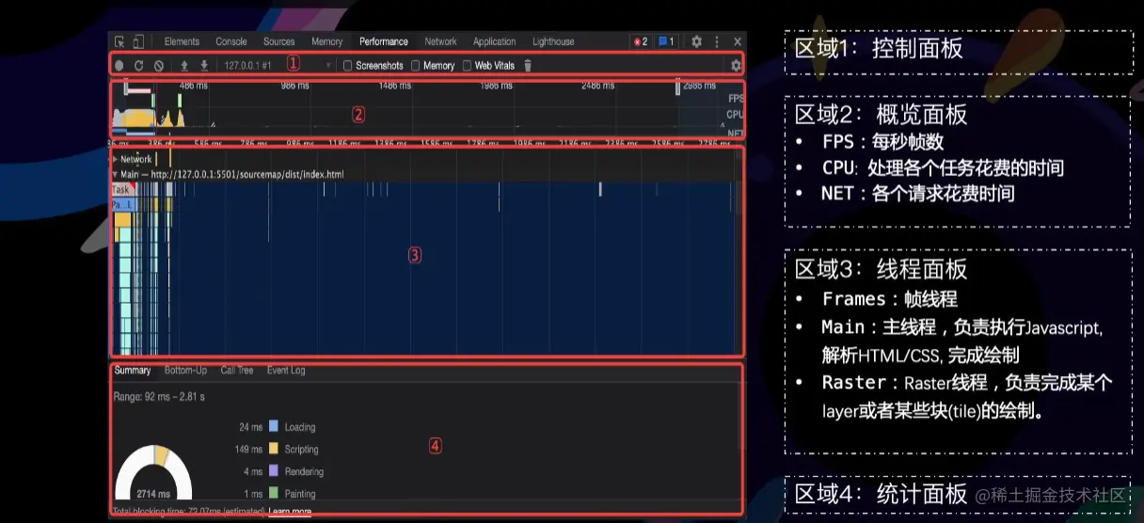Screen dimensions: 1144x523
Task: Open the Lighthouse tab
Action: pos(553,41)
